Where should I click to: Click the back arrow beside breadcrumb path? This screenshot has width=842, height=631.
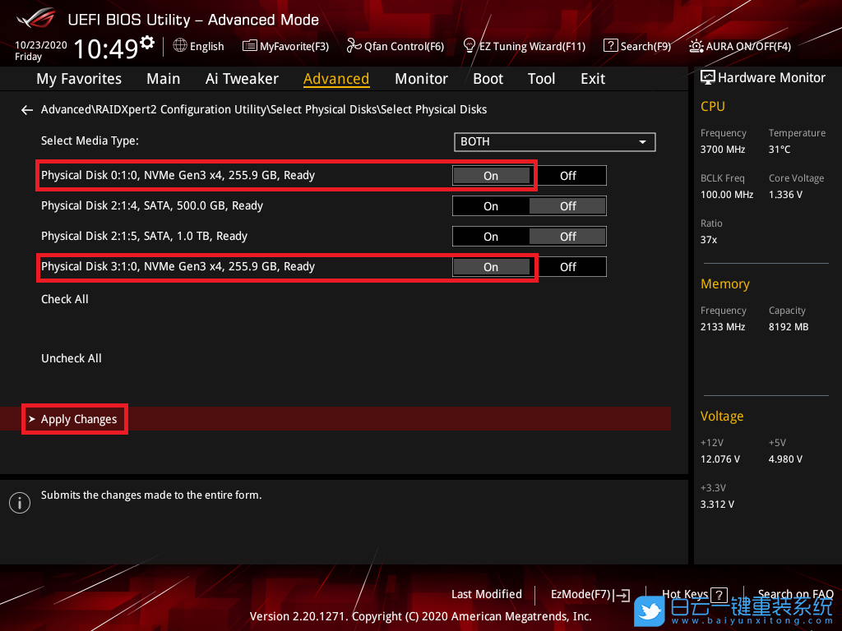(x=27, y=109)
